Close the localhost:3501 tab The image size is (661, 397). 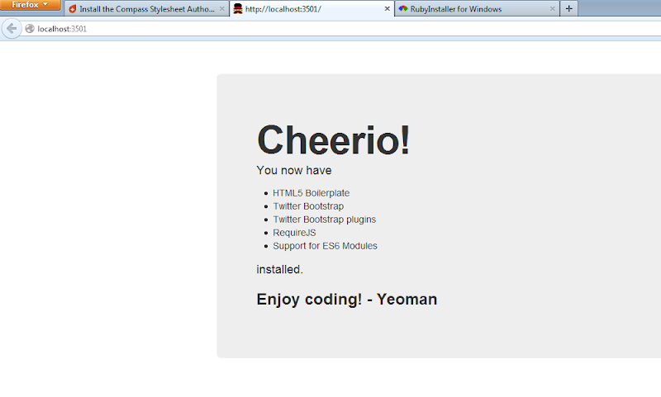pyautogui.click(x=387, y=9)
